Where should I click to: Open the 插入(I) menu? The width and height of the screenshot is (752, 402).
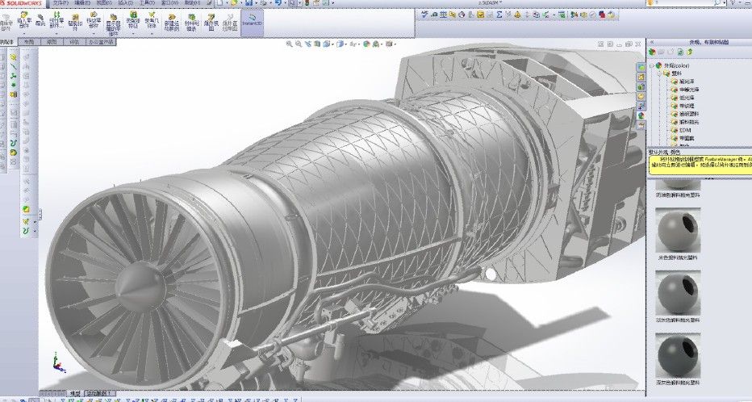coord(126,3)
